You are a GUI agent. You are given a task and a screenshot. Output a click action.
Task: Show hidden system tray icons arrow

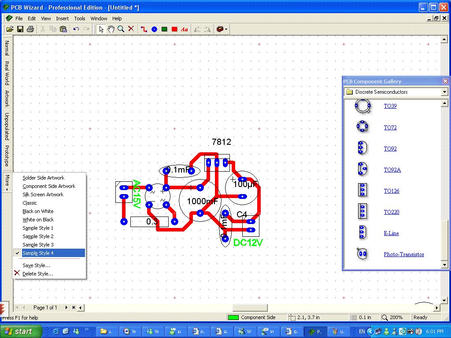[370, 331]
